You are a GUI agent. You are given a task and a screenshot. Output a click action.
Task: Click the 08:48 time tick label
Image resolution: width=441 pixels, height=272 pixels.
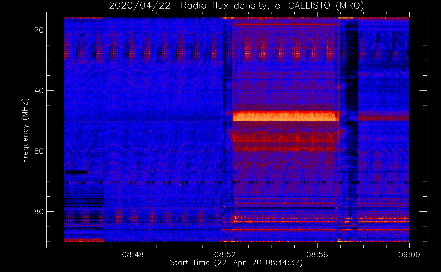click(x=133, y=255)
